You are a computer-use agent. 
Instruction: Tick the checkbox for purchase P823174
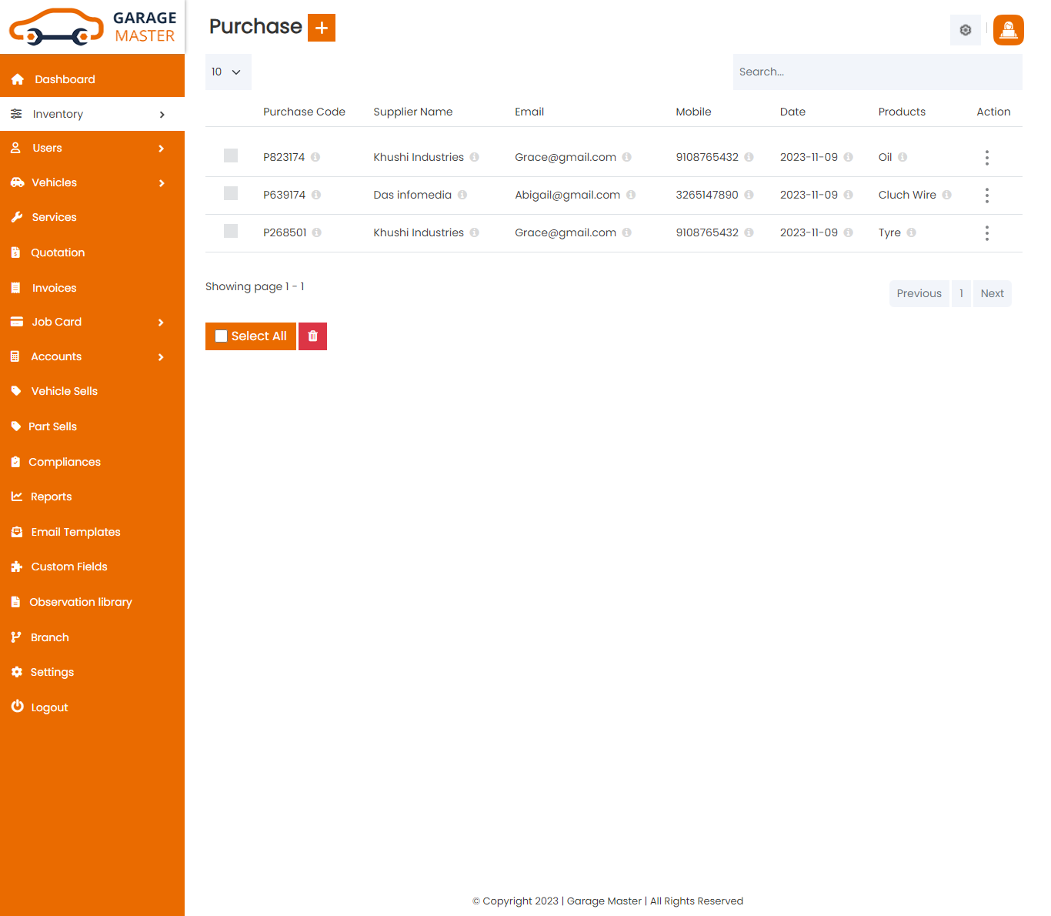[231, 156]
